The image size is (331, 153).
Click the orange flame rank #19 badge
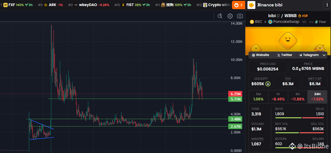click(x=303, y=16)
